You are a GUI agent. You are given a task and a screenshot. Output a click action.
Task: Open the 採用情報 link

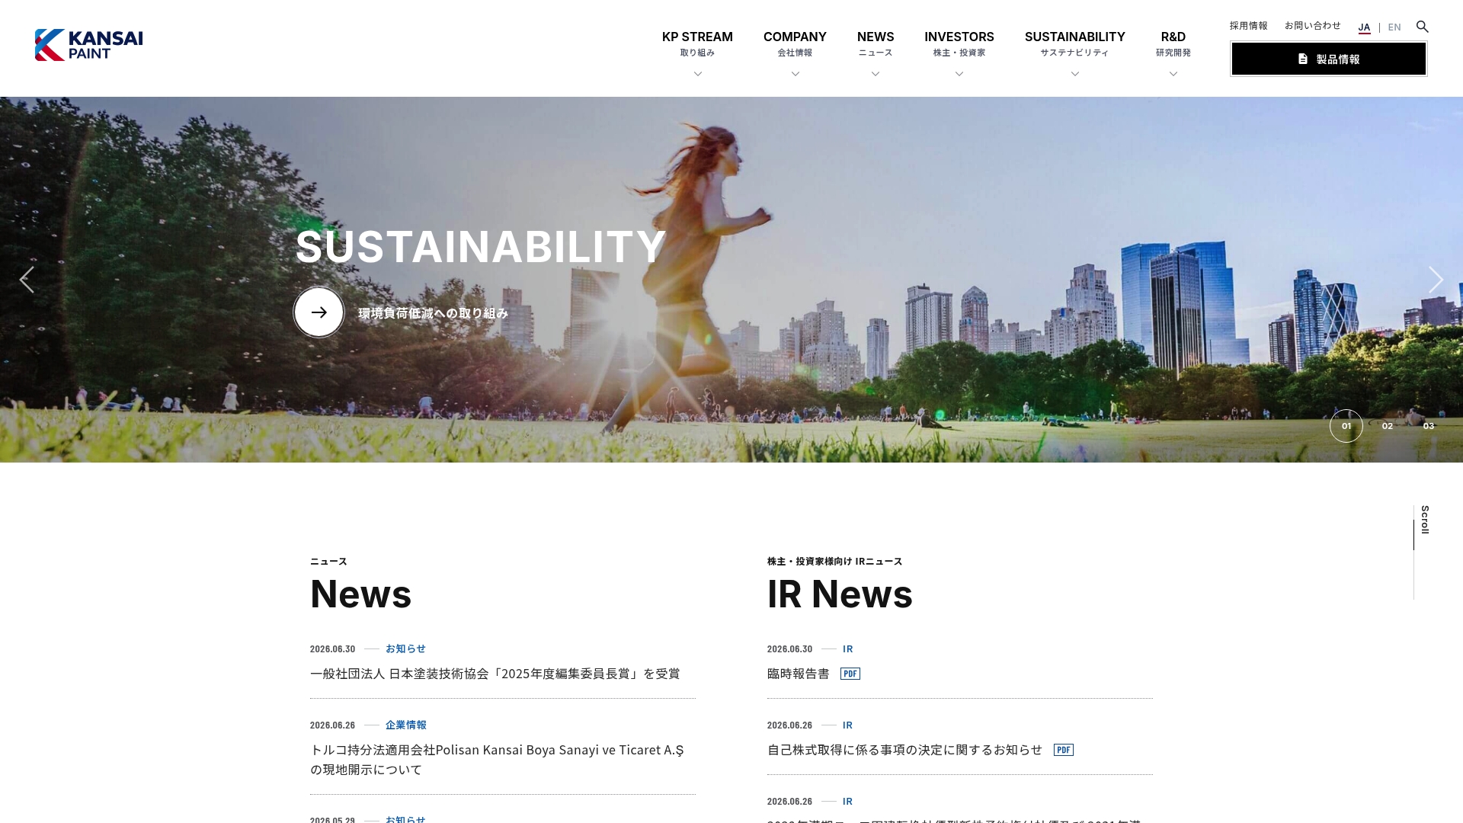(x=1248, y=26)
